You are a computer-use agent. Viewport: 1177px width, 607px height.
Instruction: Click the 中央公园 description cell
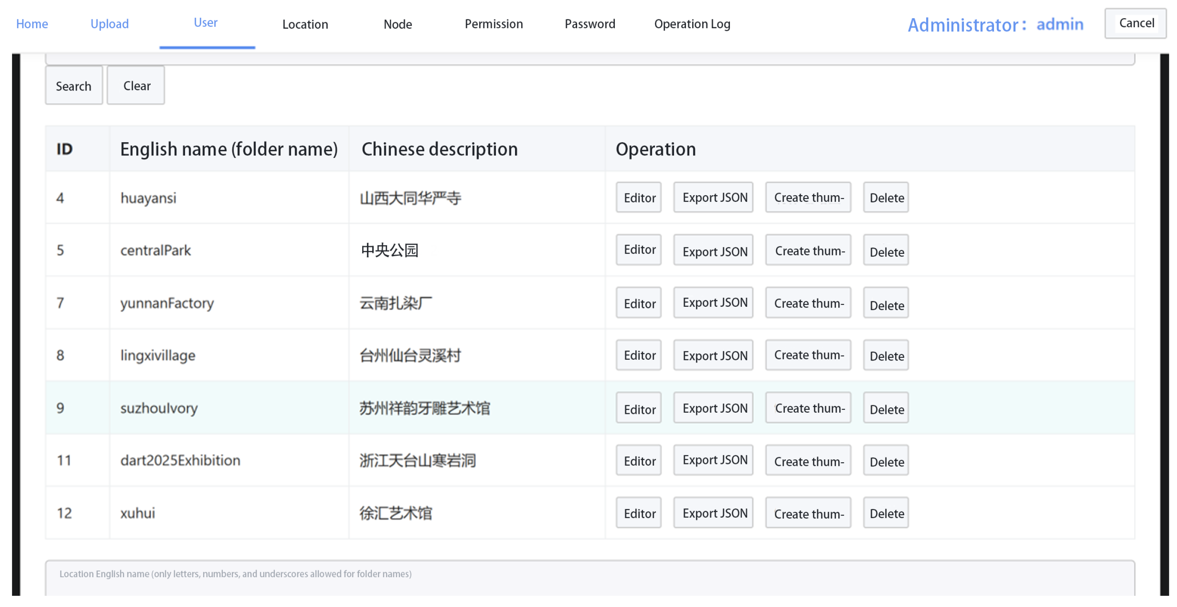pos(477,250)
